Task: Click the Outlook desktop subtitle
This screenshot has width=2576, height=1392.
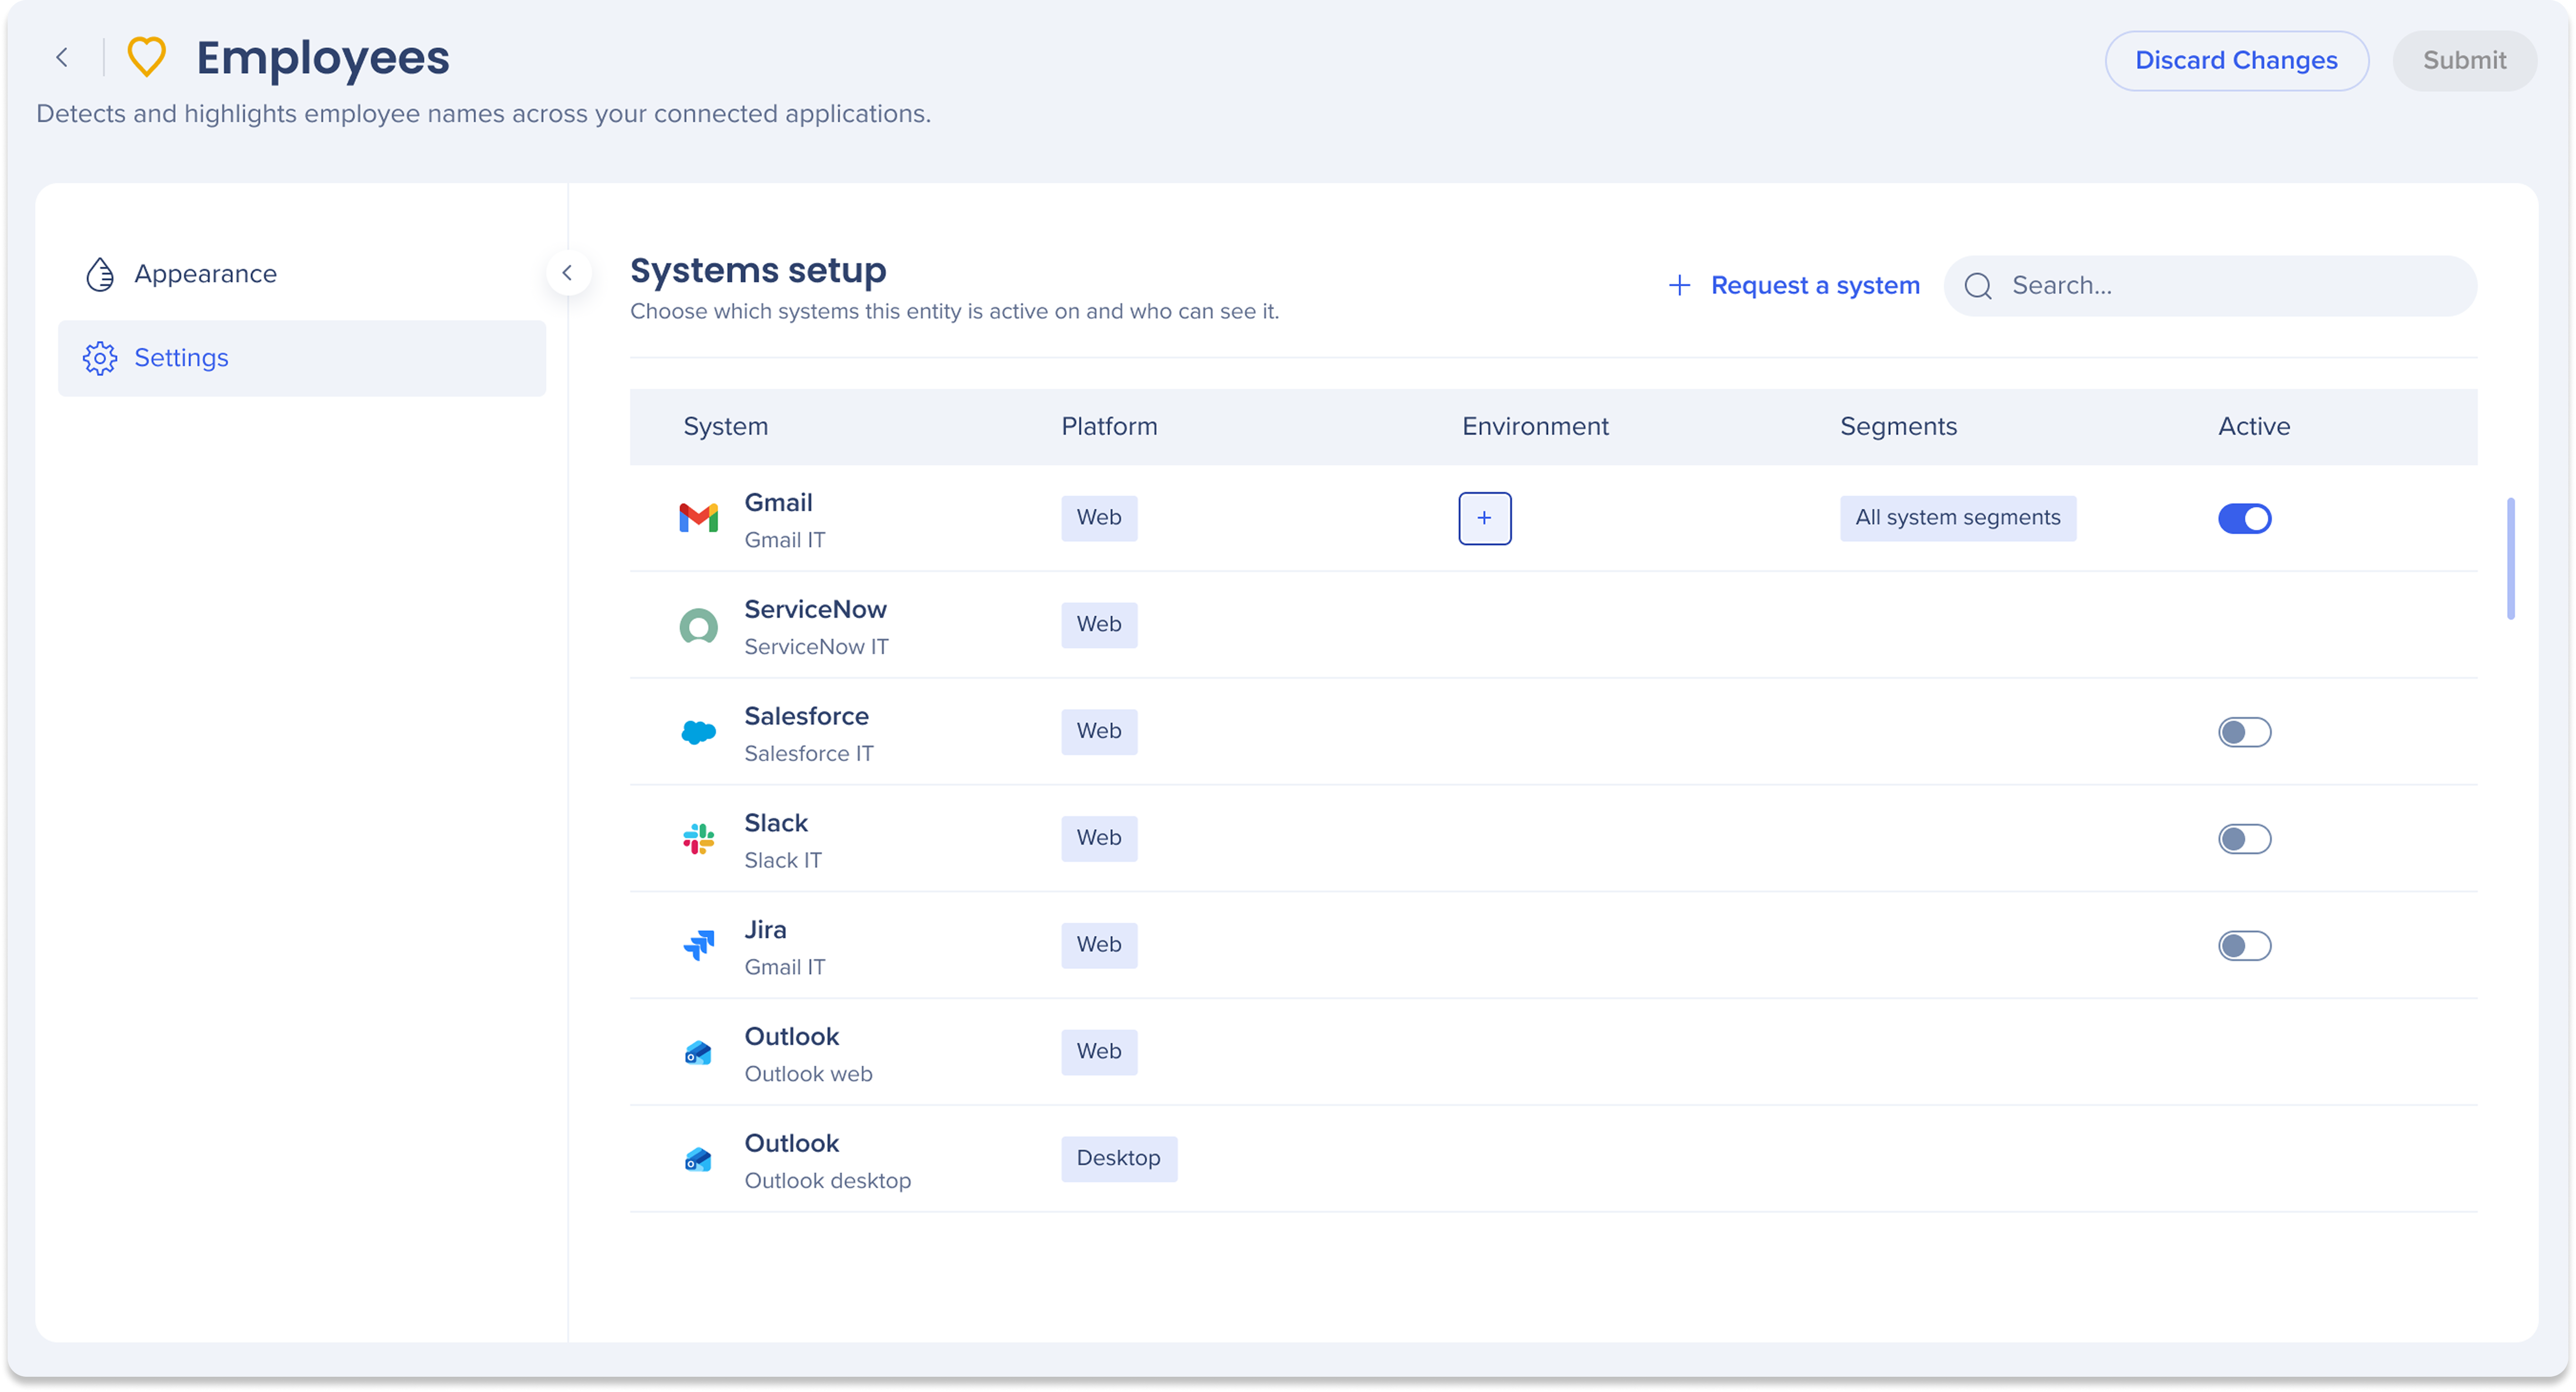Action: click(x=828, y=1181)
